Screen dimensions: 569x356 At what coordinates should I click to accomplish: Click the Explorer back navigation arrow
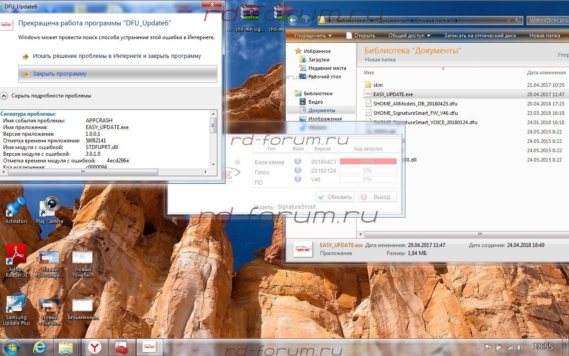coord(293,20)
